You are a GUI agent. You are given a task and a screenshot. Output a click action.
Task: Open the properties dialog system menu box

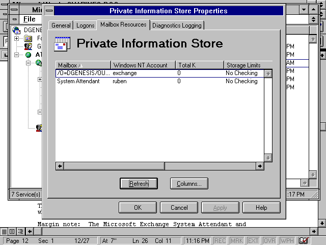(x=49, y=11)
